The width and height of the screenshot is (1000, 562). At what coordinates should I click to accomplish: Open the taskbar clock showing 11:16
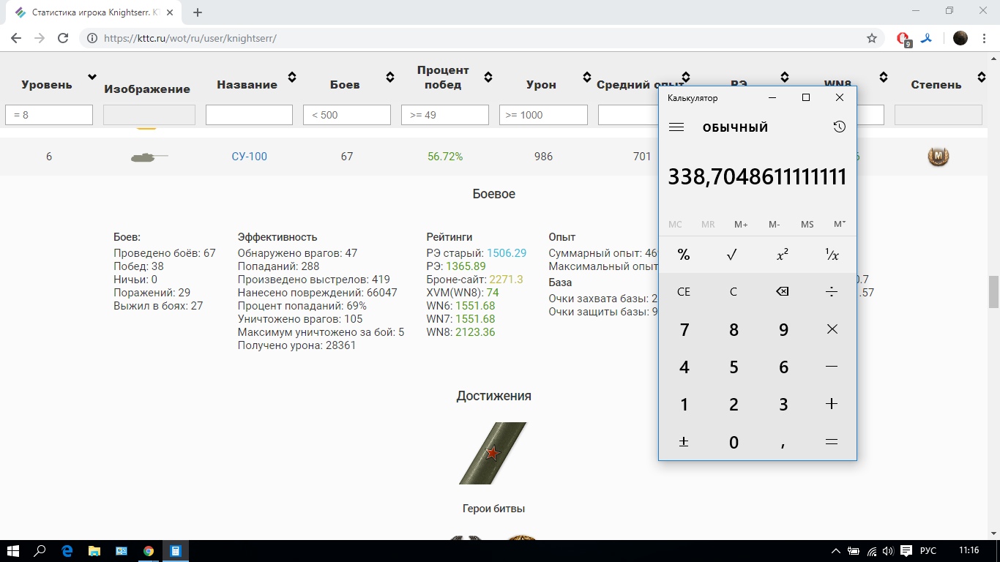969,551
